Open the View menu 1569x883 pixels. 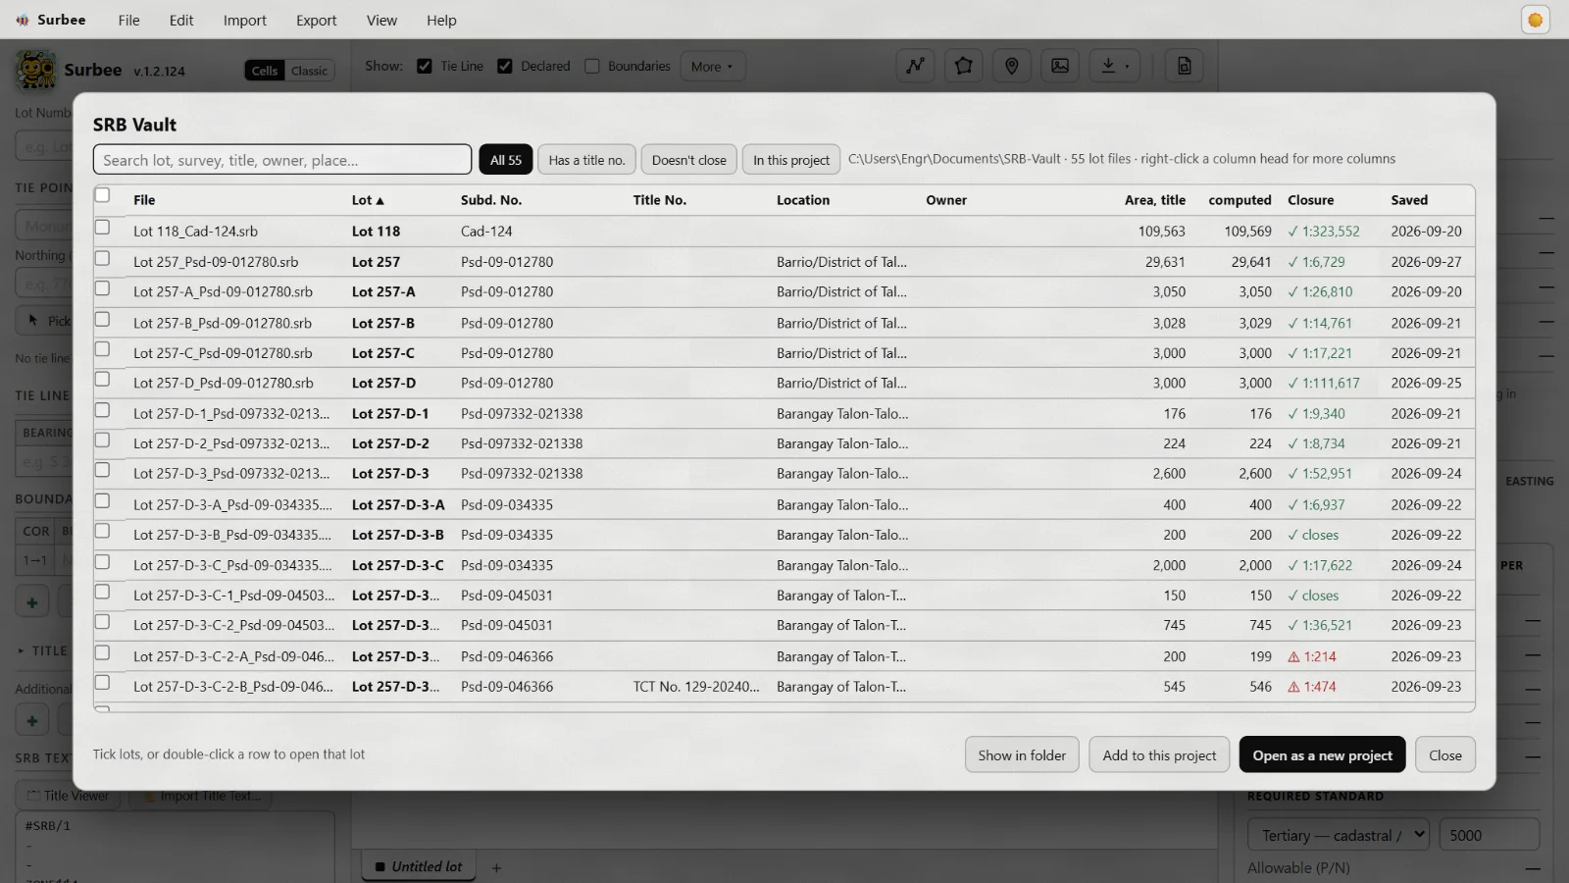(381, 20)
